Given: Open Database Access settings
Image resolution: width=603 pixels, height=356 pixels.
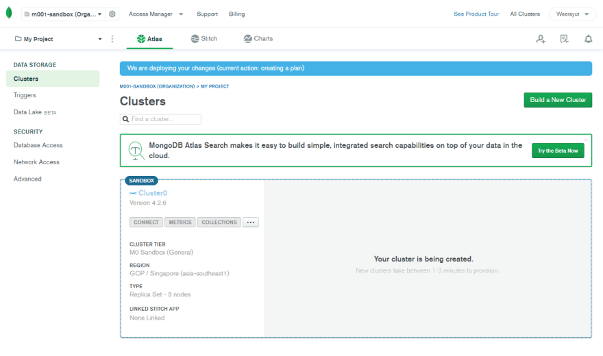Looking at the screenshot, I should [x=38, y=145].
